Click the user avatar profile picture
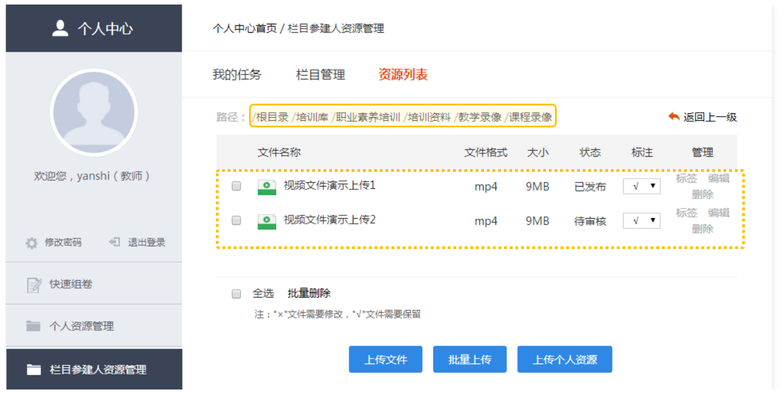This screenshot has height=394, width=781. point(94,112)
